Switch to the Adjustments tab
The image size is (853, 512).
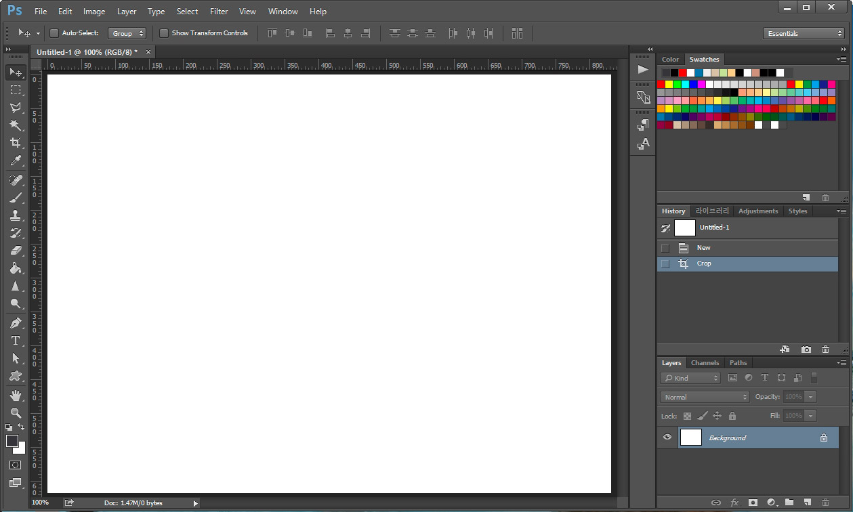tap(758, 211)
